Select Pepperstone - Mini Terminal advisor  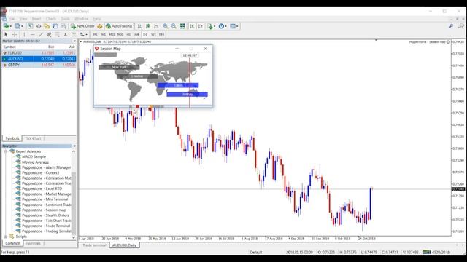45,199
